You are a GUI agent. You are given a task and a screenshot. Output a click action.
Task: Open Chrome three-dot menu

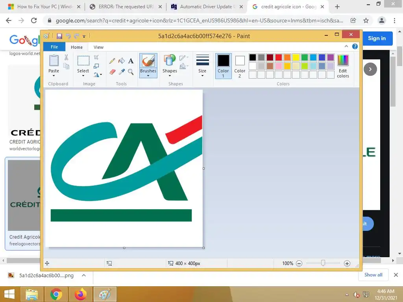(x=394, y=20)
